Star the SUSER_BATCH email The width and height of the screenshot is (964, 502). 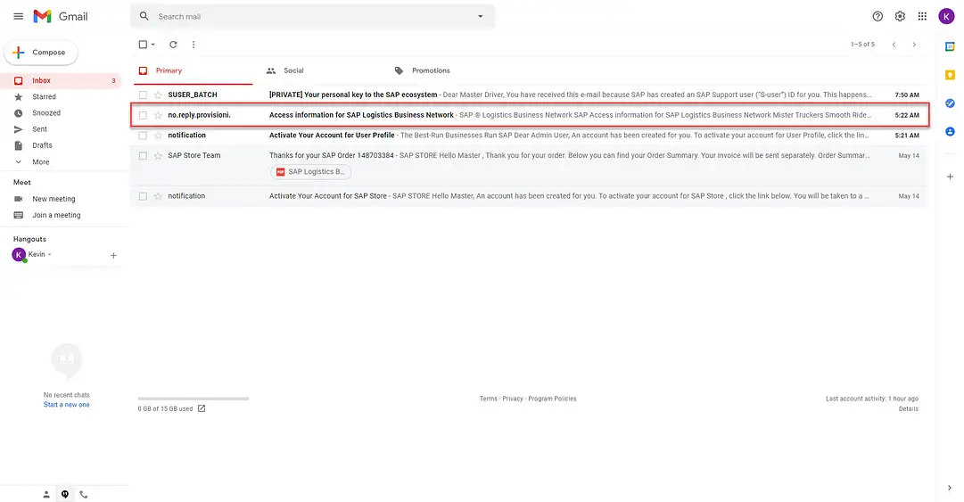pos(158,95)
